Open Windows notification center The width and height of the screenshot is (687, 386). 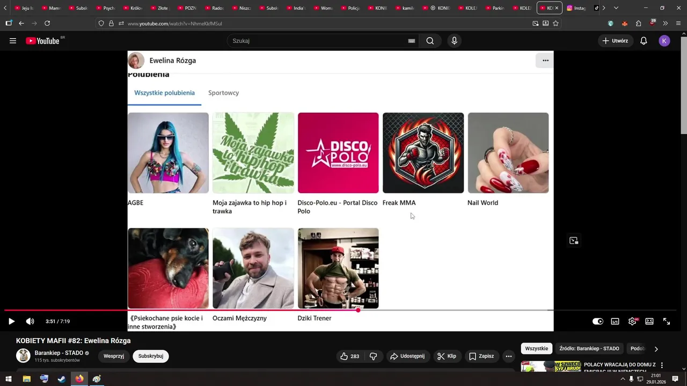pyautogui.click(x=675, y=379)
